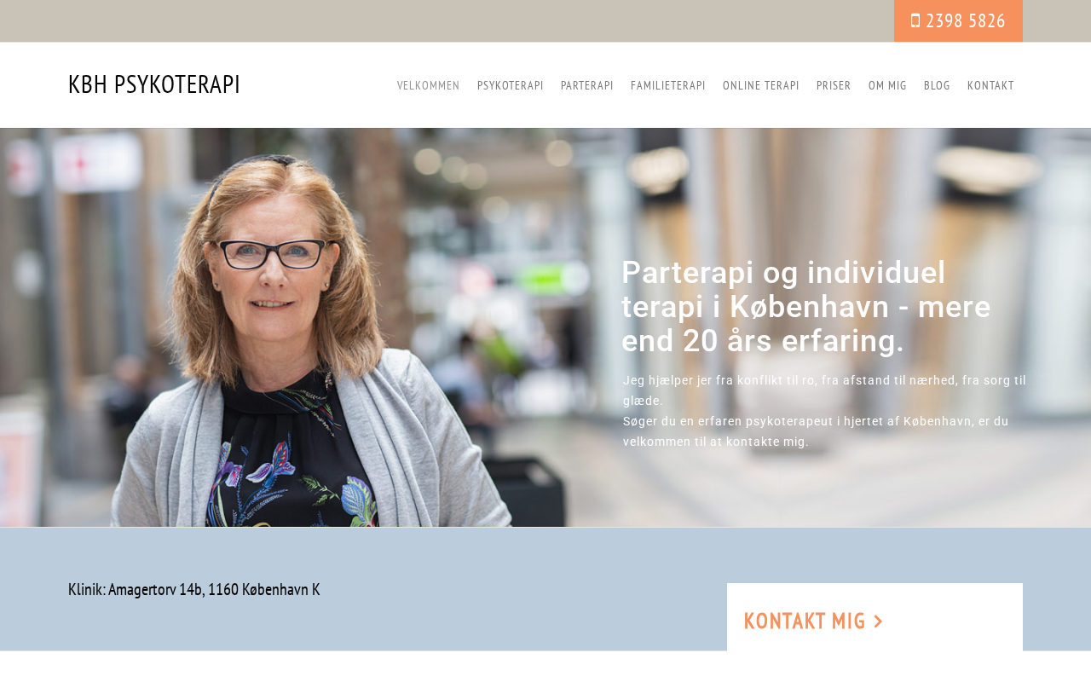The image size is (1091, 682).
Task: Open the Psykoterapi menu page
Action: (511, 85)
